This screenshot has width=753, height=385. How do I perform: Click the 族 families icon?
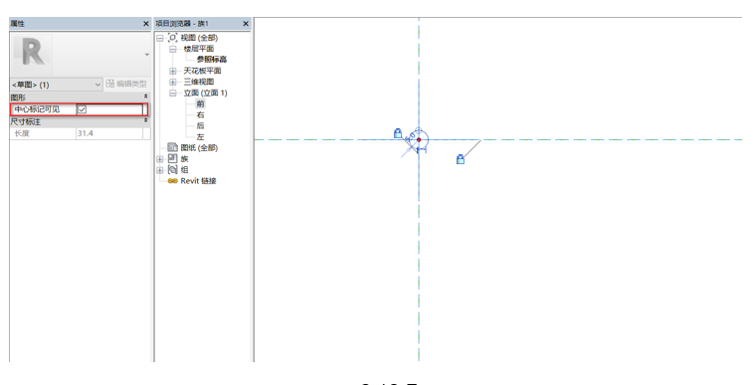pos(173,158)
